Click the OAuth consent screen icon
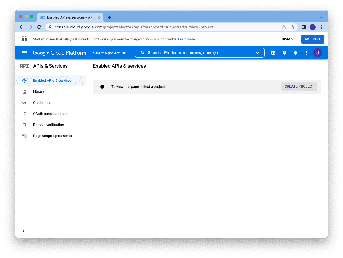Screen dimensions: 343x258 [24, 114]
